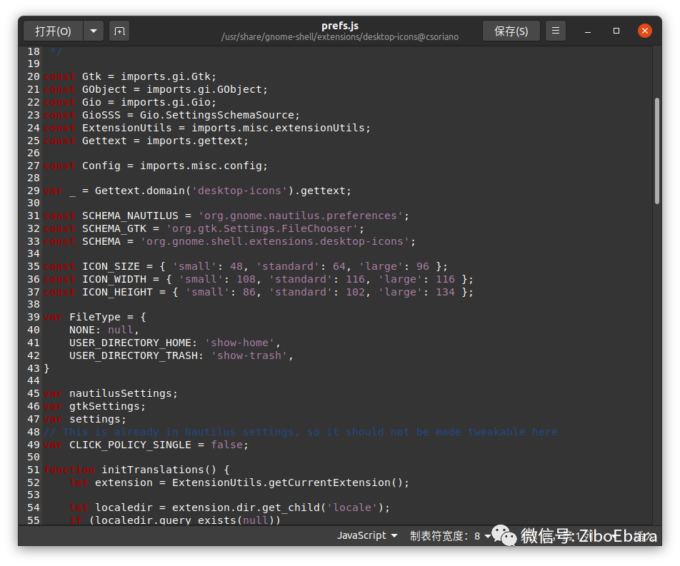Click ICON_SIZE on line 35
680x566 pixels.
pyautogui.click(x=111, y=266)
